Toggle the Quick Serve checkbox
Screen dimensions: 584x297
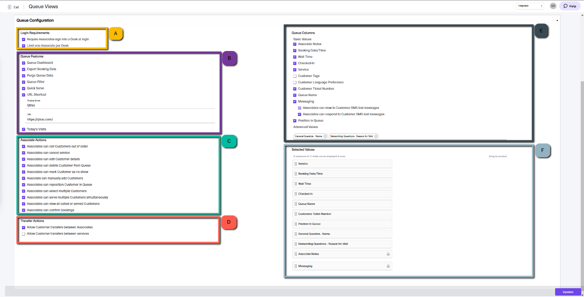tap(24, 88)
